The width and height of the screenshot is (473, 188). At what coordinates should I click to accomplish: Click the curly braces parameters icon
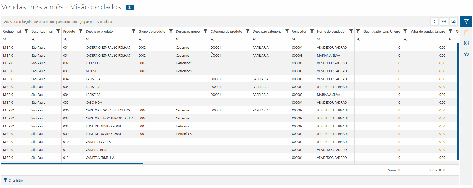[466, 43]
